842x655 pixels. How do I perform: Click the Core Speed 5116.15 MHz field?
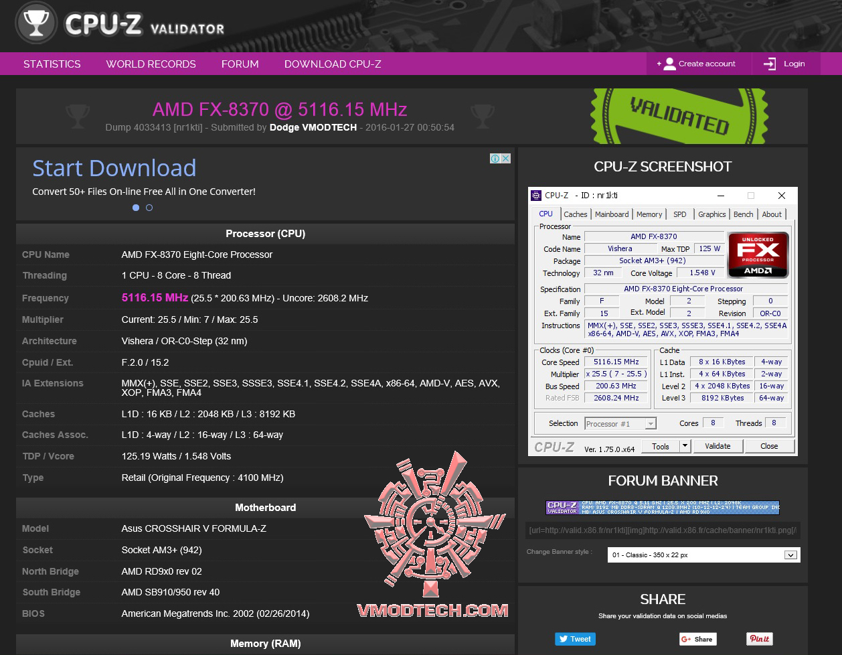[x=616, y=362]
